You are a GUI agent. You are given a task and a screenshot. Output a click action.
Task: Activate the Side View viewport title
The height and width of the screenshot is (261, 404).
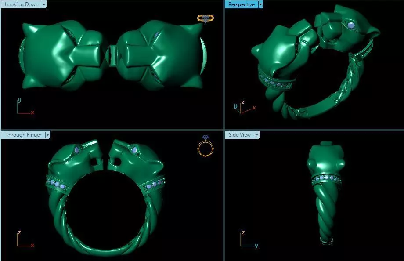(x=240, y=135)
